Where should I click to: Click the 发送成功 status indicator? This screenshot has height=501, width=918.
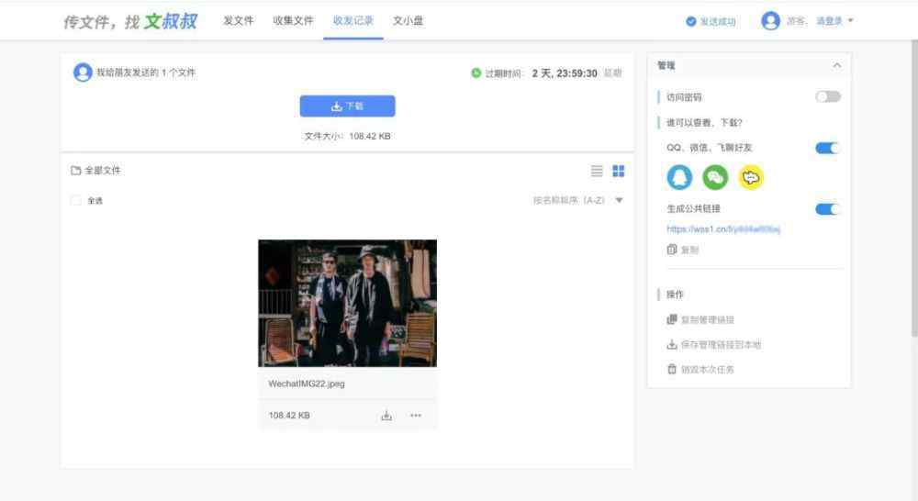tap(711, 22)
